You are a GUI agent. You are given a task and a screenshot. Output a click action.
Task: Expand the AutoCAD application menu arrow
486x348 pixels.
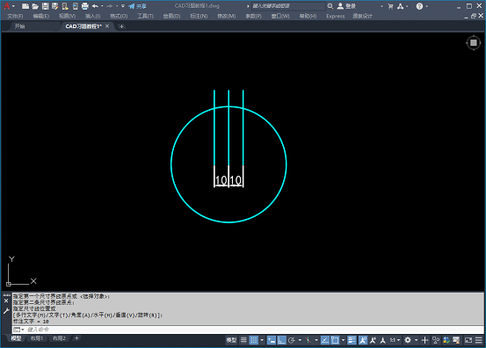(13, 6)
